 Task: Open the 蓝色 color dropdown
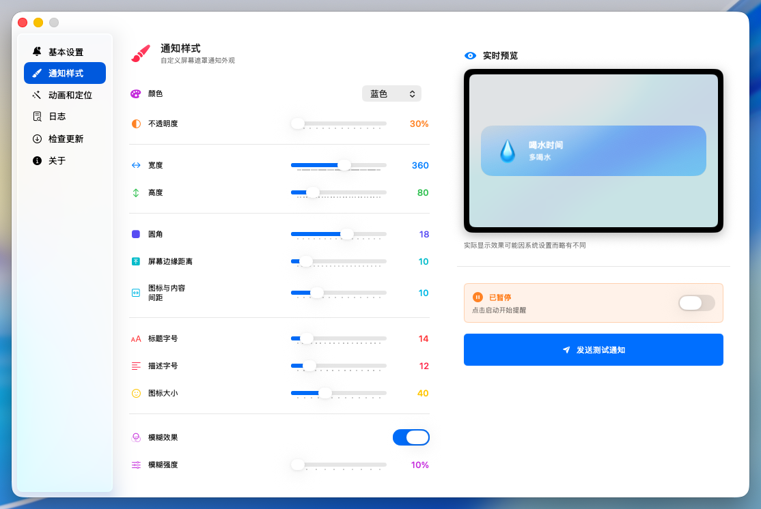coord(391,93)
